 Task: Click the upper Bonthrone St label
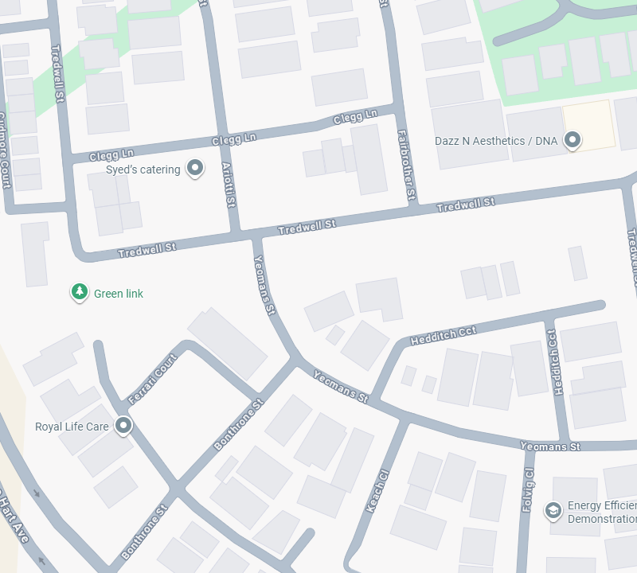coord(239,424)
